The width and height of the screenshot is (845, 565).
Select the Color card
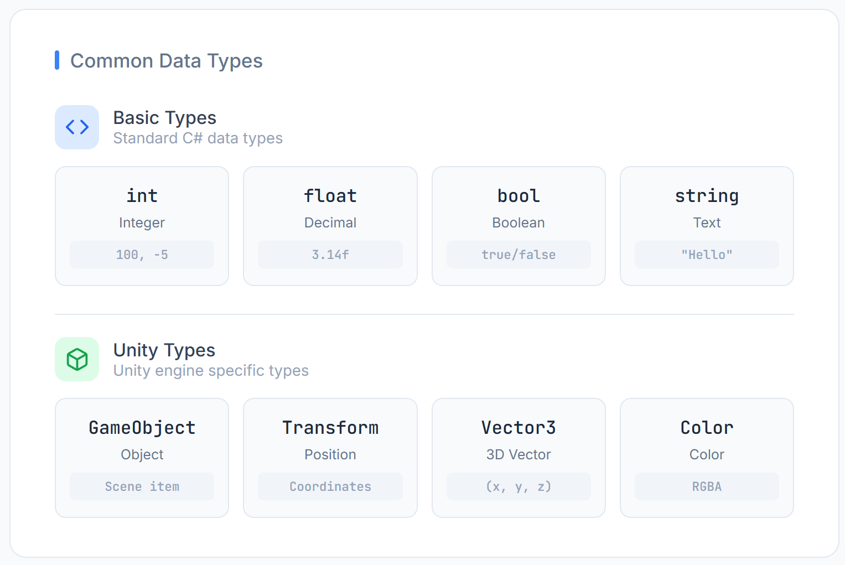707,458
